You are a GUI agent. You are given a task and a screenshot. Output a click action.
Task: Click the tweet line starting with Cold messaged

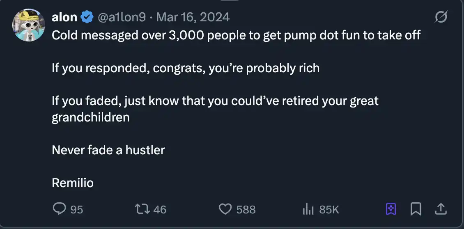(236, 35)
